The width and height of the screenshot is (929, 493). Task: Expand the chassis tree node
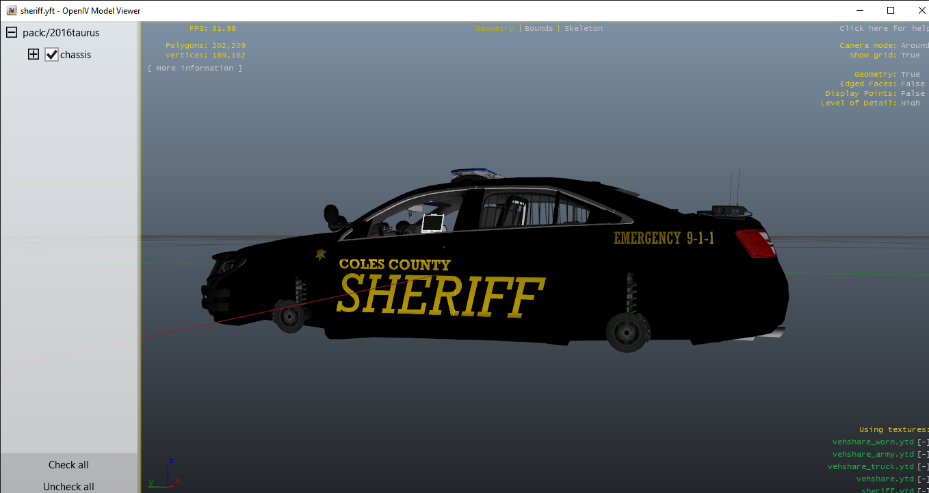(33, 55)
